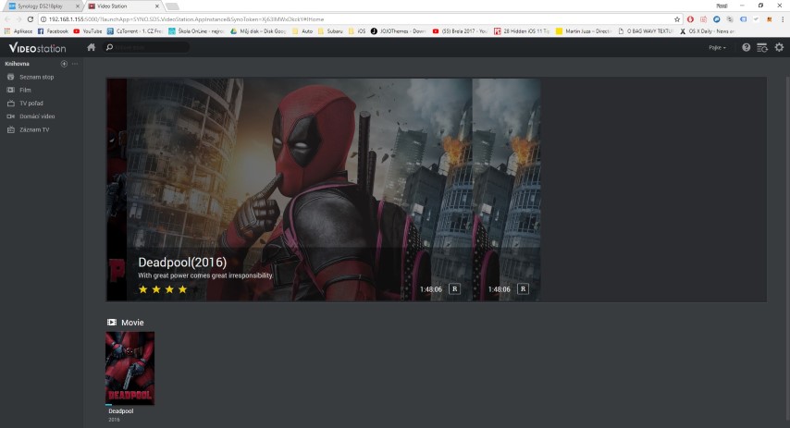This screenshot has height=428, width=790.
Task: Click the Deadpool title under poster
Action: click(x=121, y=411)
